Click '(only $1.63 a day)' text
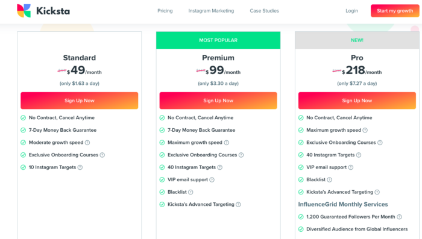 click(80, 83)
